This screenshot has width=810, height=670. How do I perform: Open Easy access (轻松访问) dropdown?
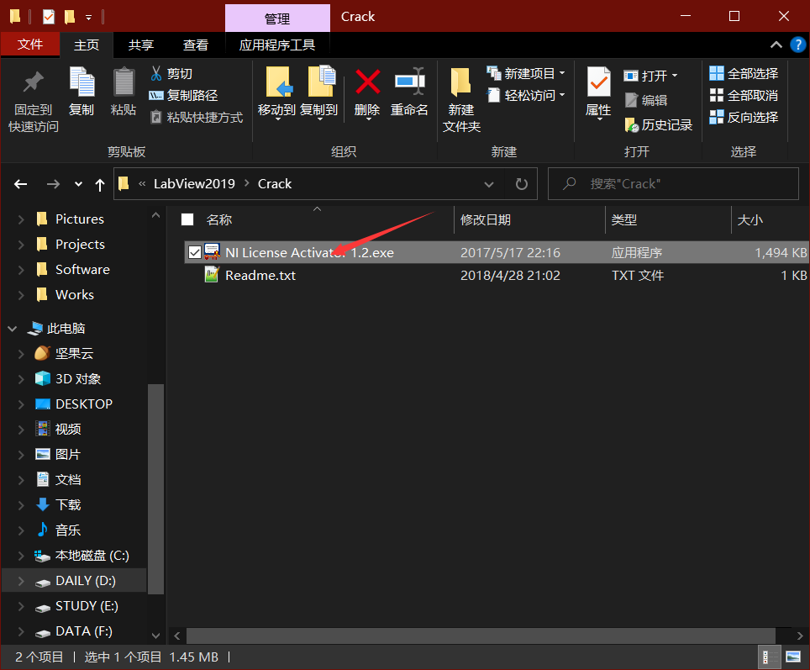526,95
